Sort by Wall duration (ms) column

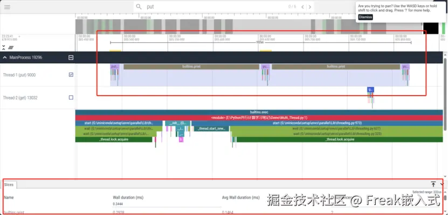(128, 197)
